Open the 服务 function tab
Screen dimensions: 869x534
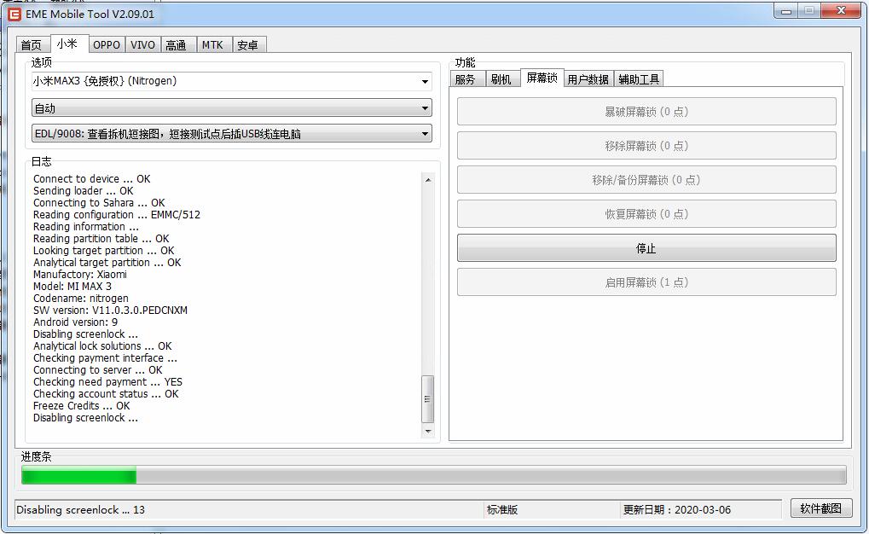point(466,79)
